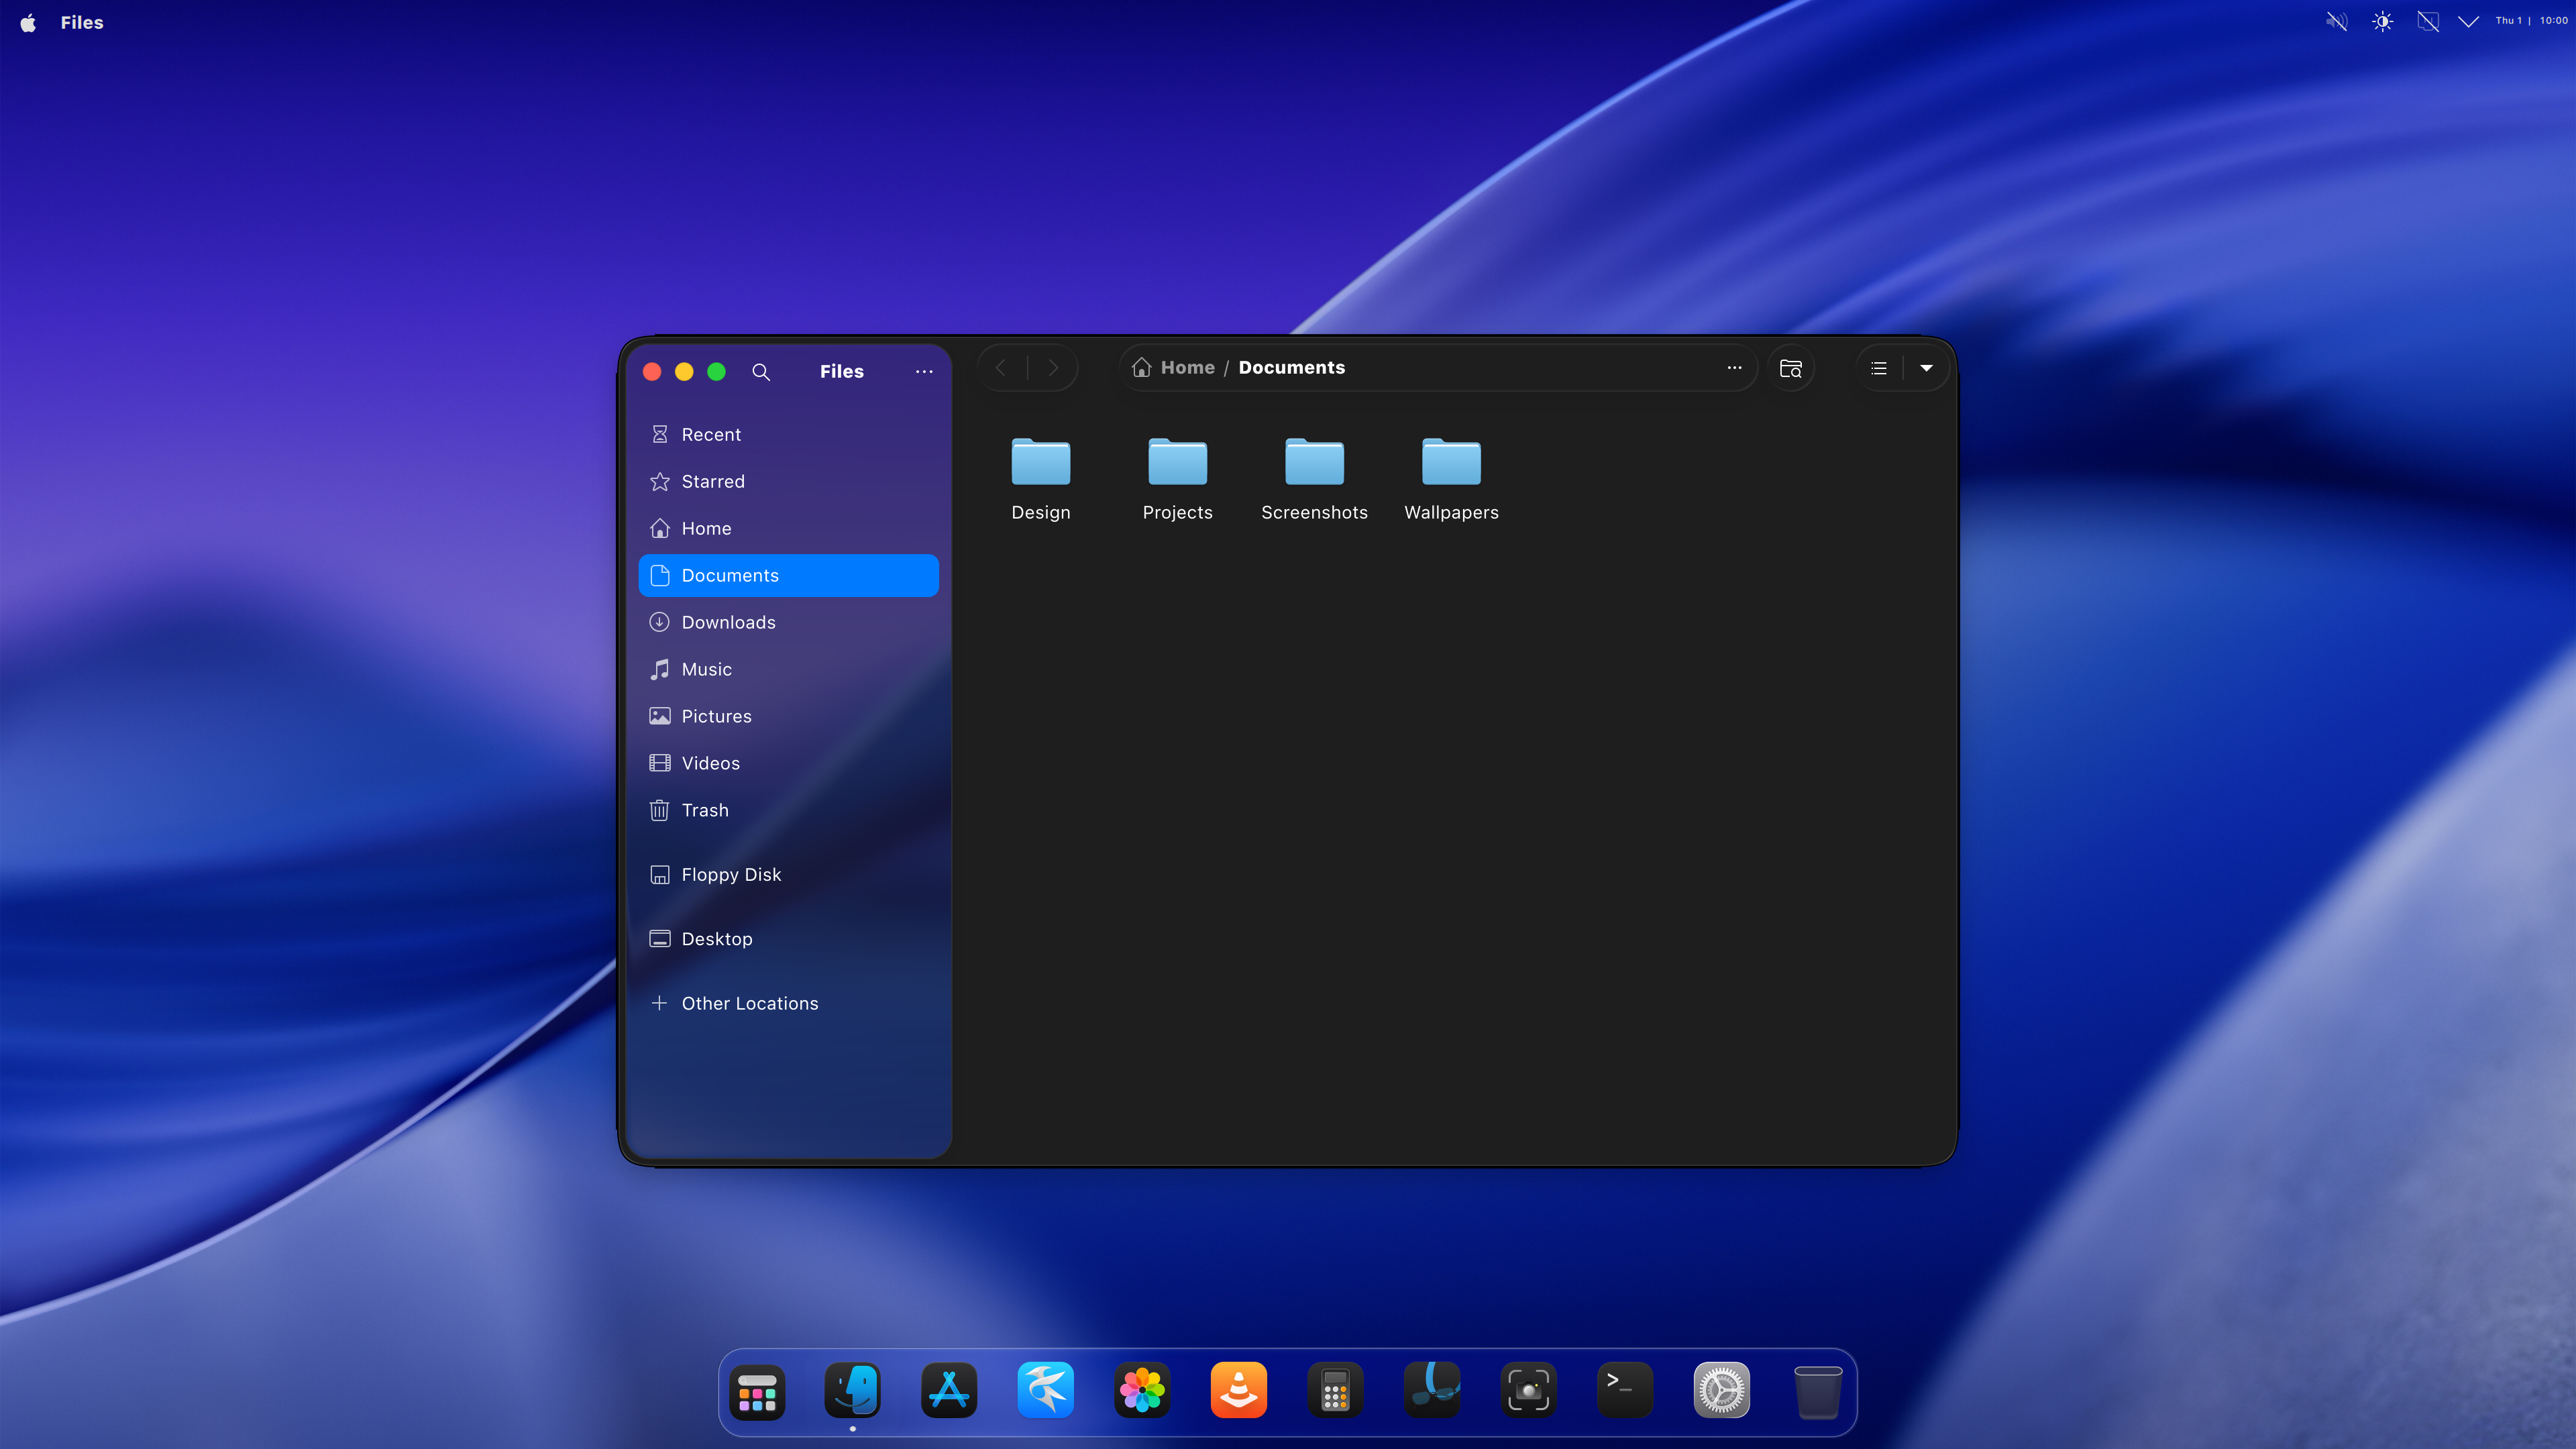Select Recent in the sidebar

pos(788,435)
